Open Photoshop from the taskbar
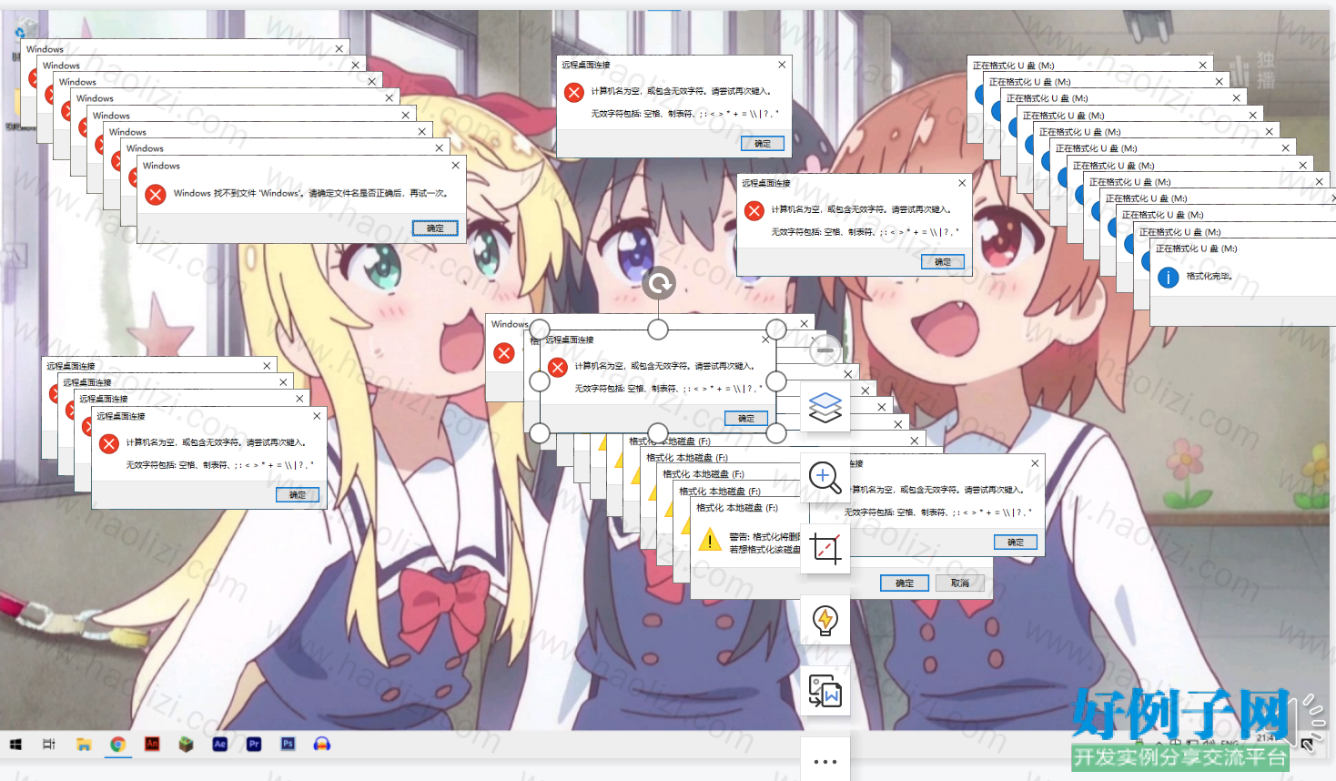The image size is (1336, 781). click(288, 744)
